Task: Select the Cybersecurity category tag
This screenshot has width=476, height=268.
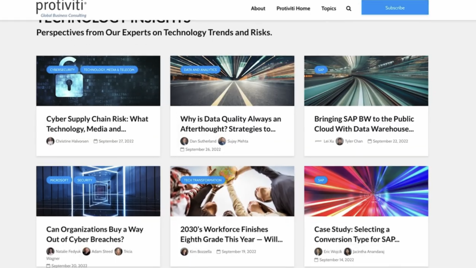Action: click(x=62, y=70)
